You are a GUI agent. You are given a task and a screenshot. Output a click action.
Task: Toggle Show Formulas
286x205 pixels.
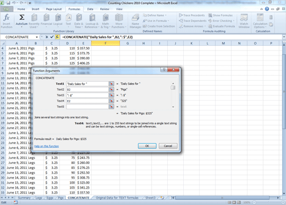[221, 15]
